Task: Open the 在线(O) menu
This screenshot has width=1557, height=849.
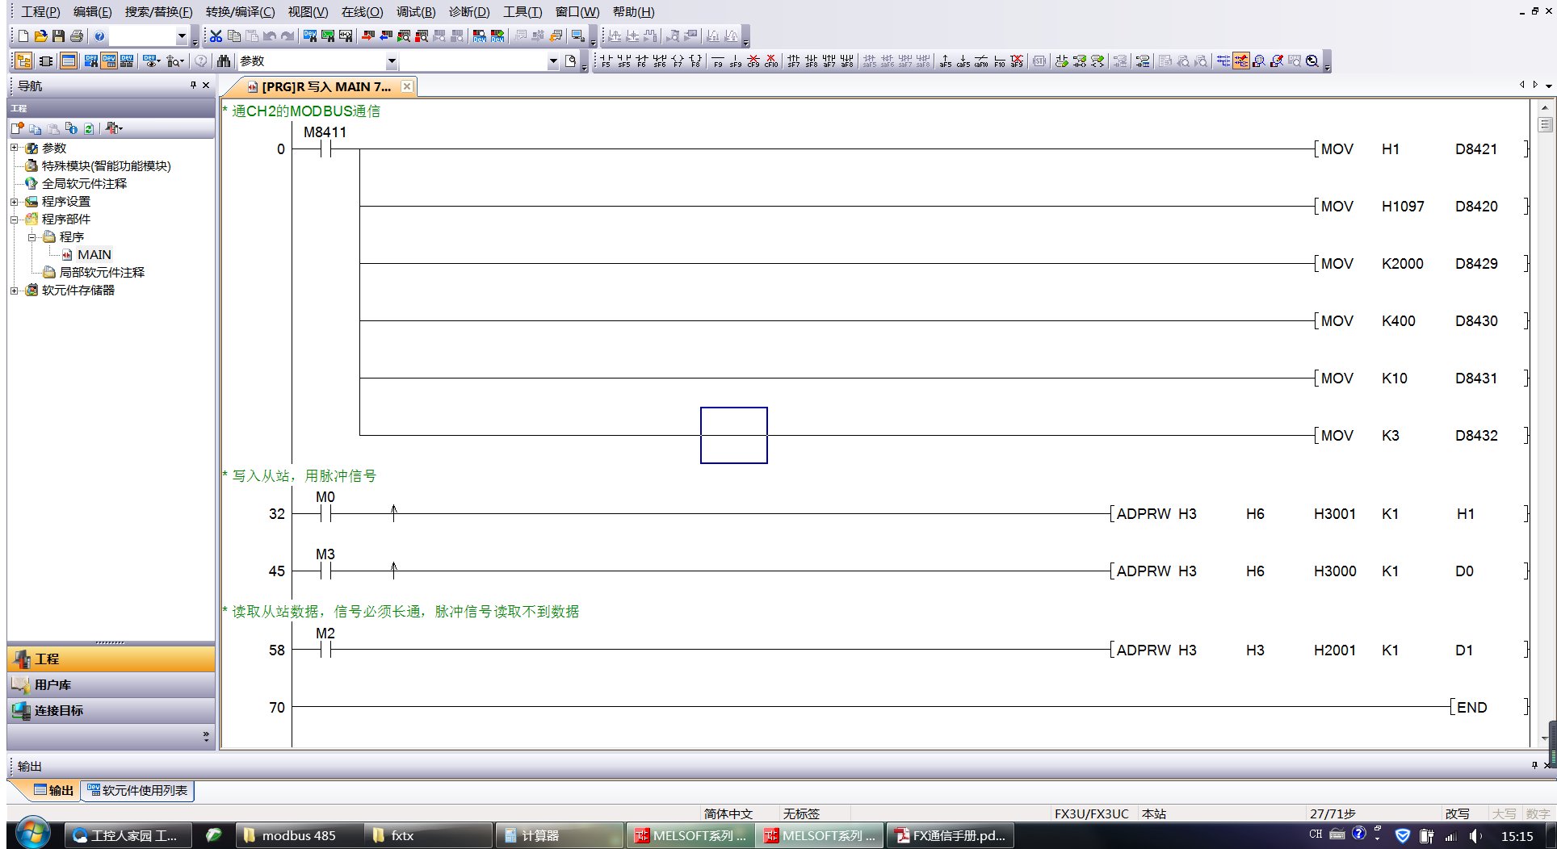Action: point(362,12)
